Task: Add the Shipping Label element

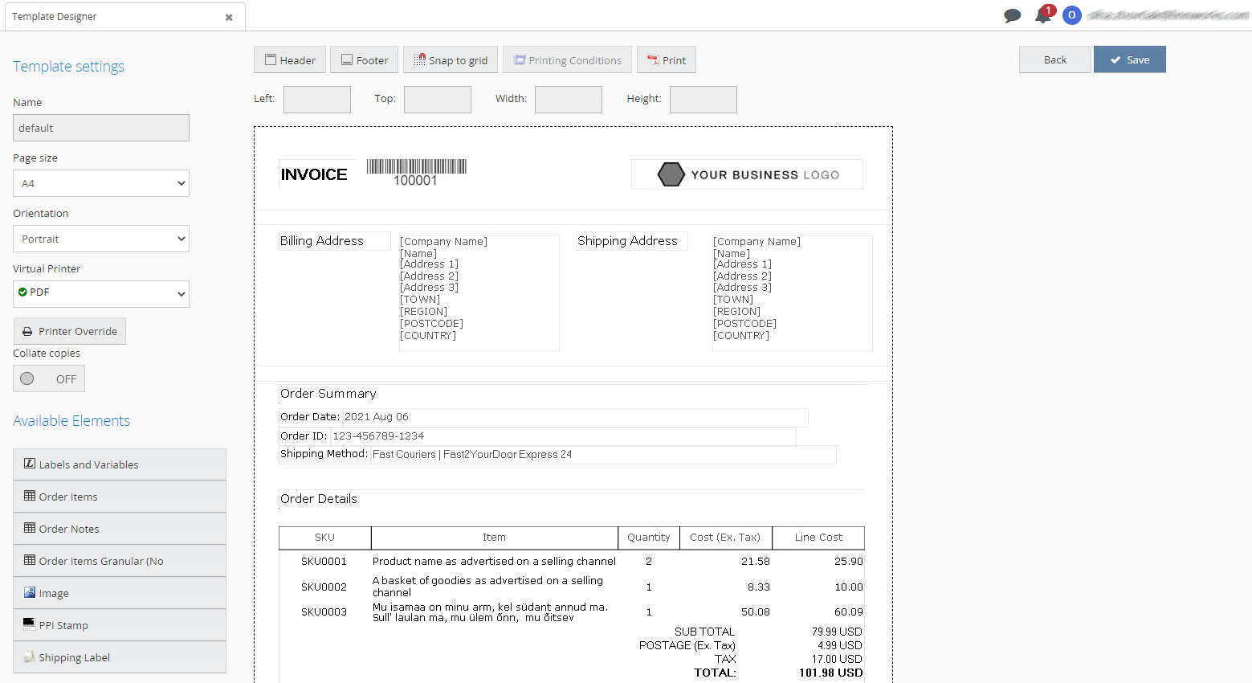Action: pos(120,657)
